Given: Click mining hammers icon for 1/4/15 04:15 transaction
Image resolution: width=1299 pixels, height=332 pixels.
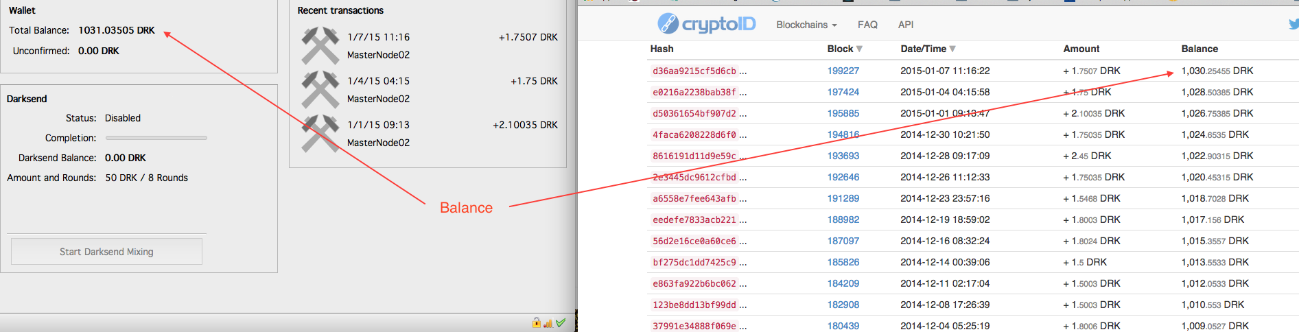Looking at the screenshot, I should [x=320, y=89].
